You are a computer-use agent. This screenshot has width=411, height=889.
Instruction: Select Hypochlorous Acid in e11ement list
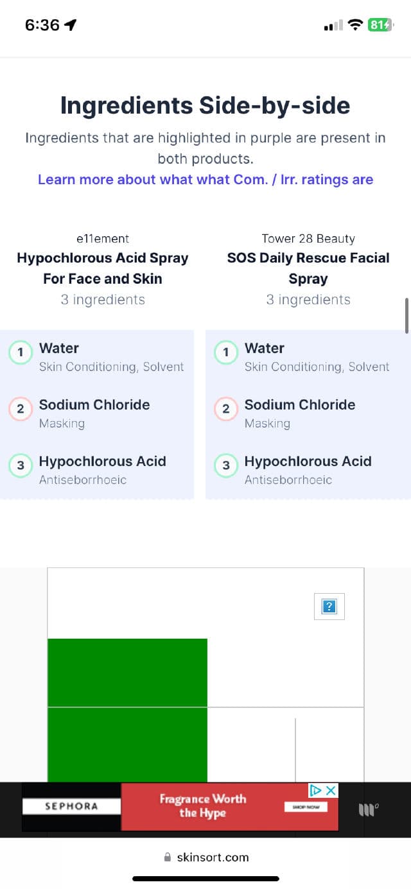point(103,462)
